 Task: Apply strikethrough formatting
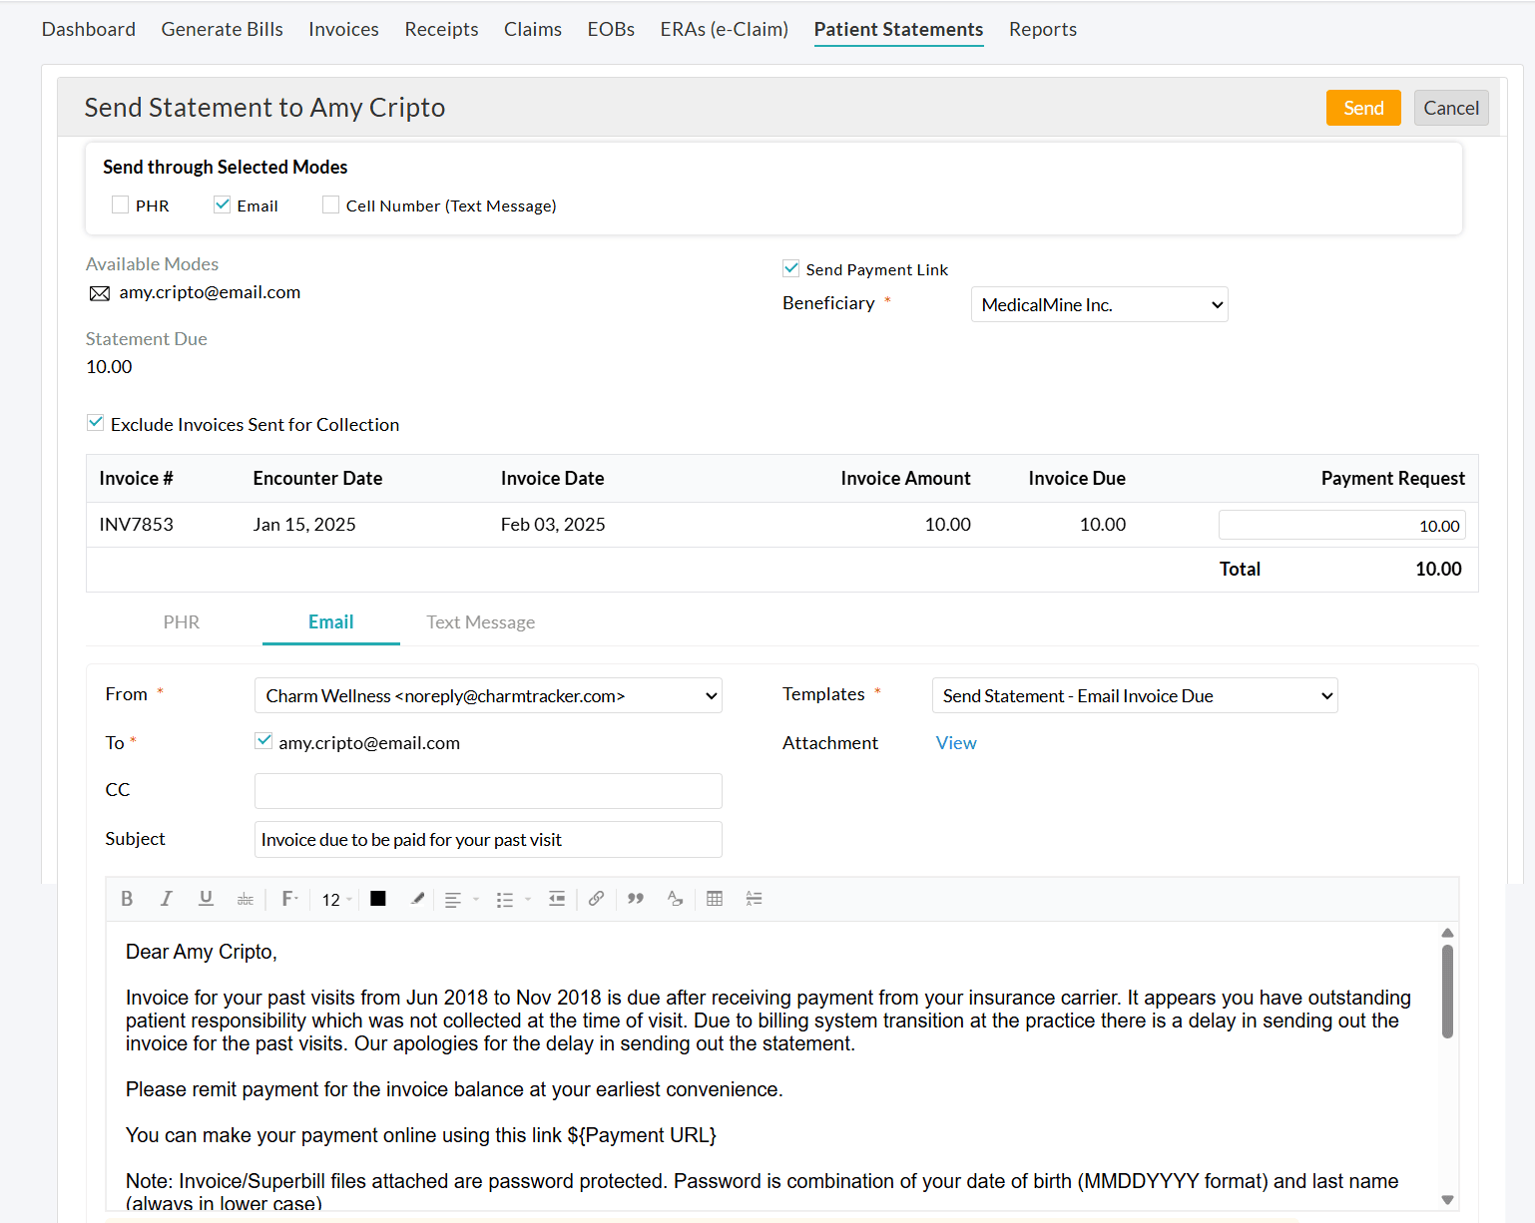(246, 899)
